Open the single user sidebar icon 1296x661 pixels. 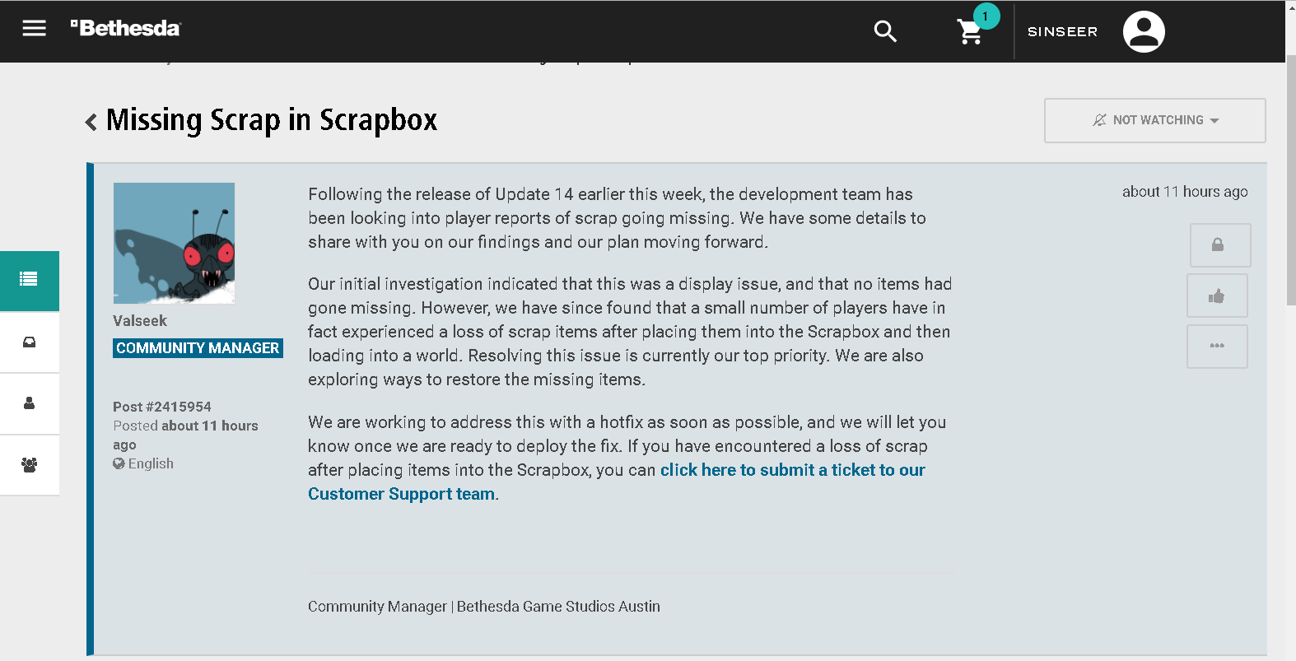coord(30,403)
